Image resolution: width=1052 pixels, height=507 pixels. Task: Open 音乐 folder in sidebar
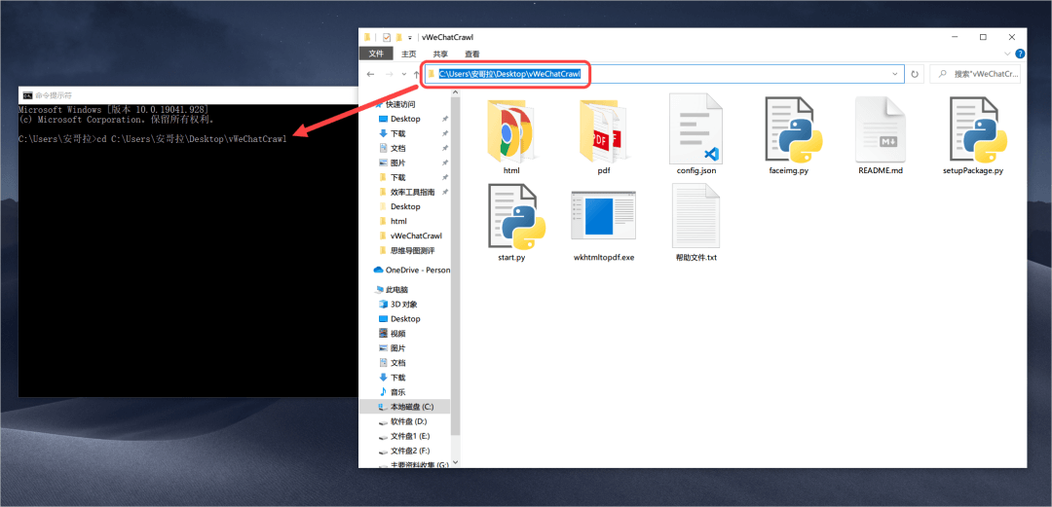tap(392, 391)
